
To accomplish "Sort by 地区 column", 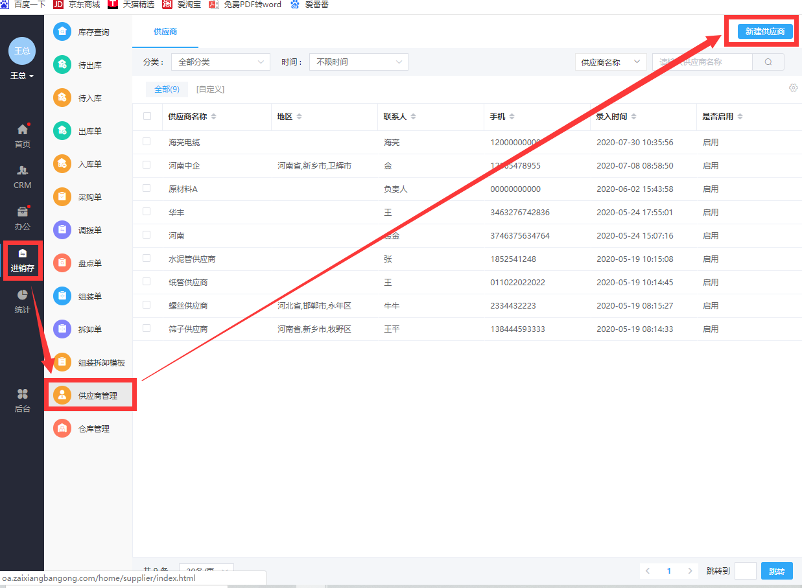I will point(298,117).
